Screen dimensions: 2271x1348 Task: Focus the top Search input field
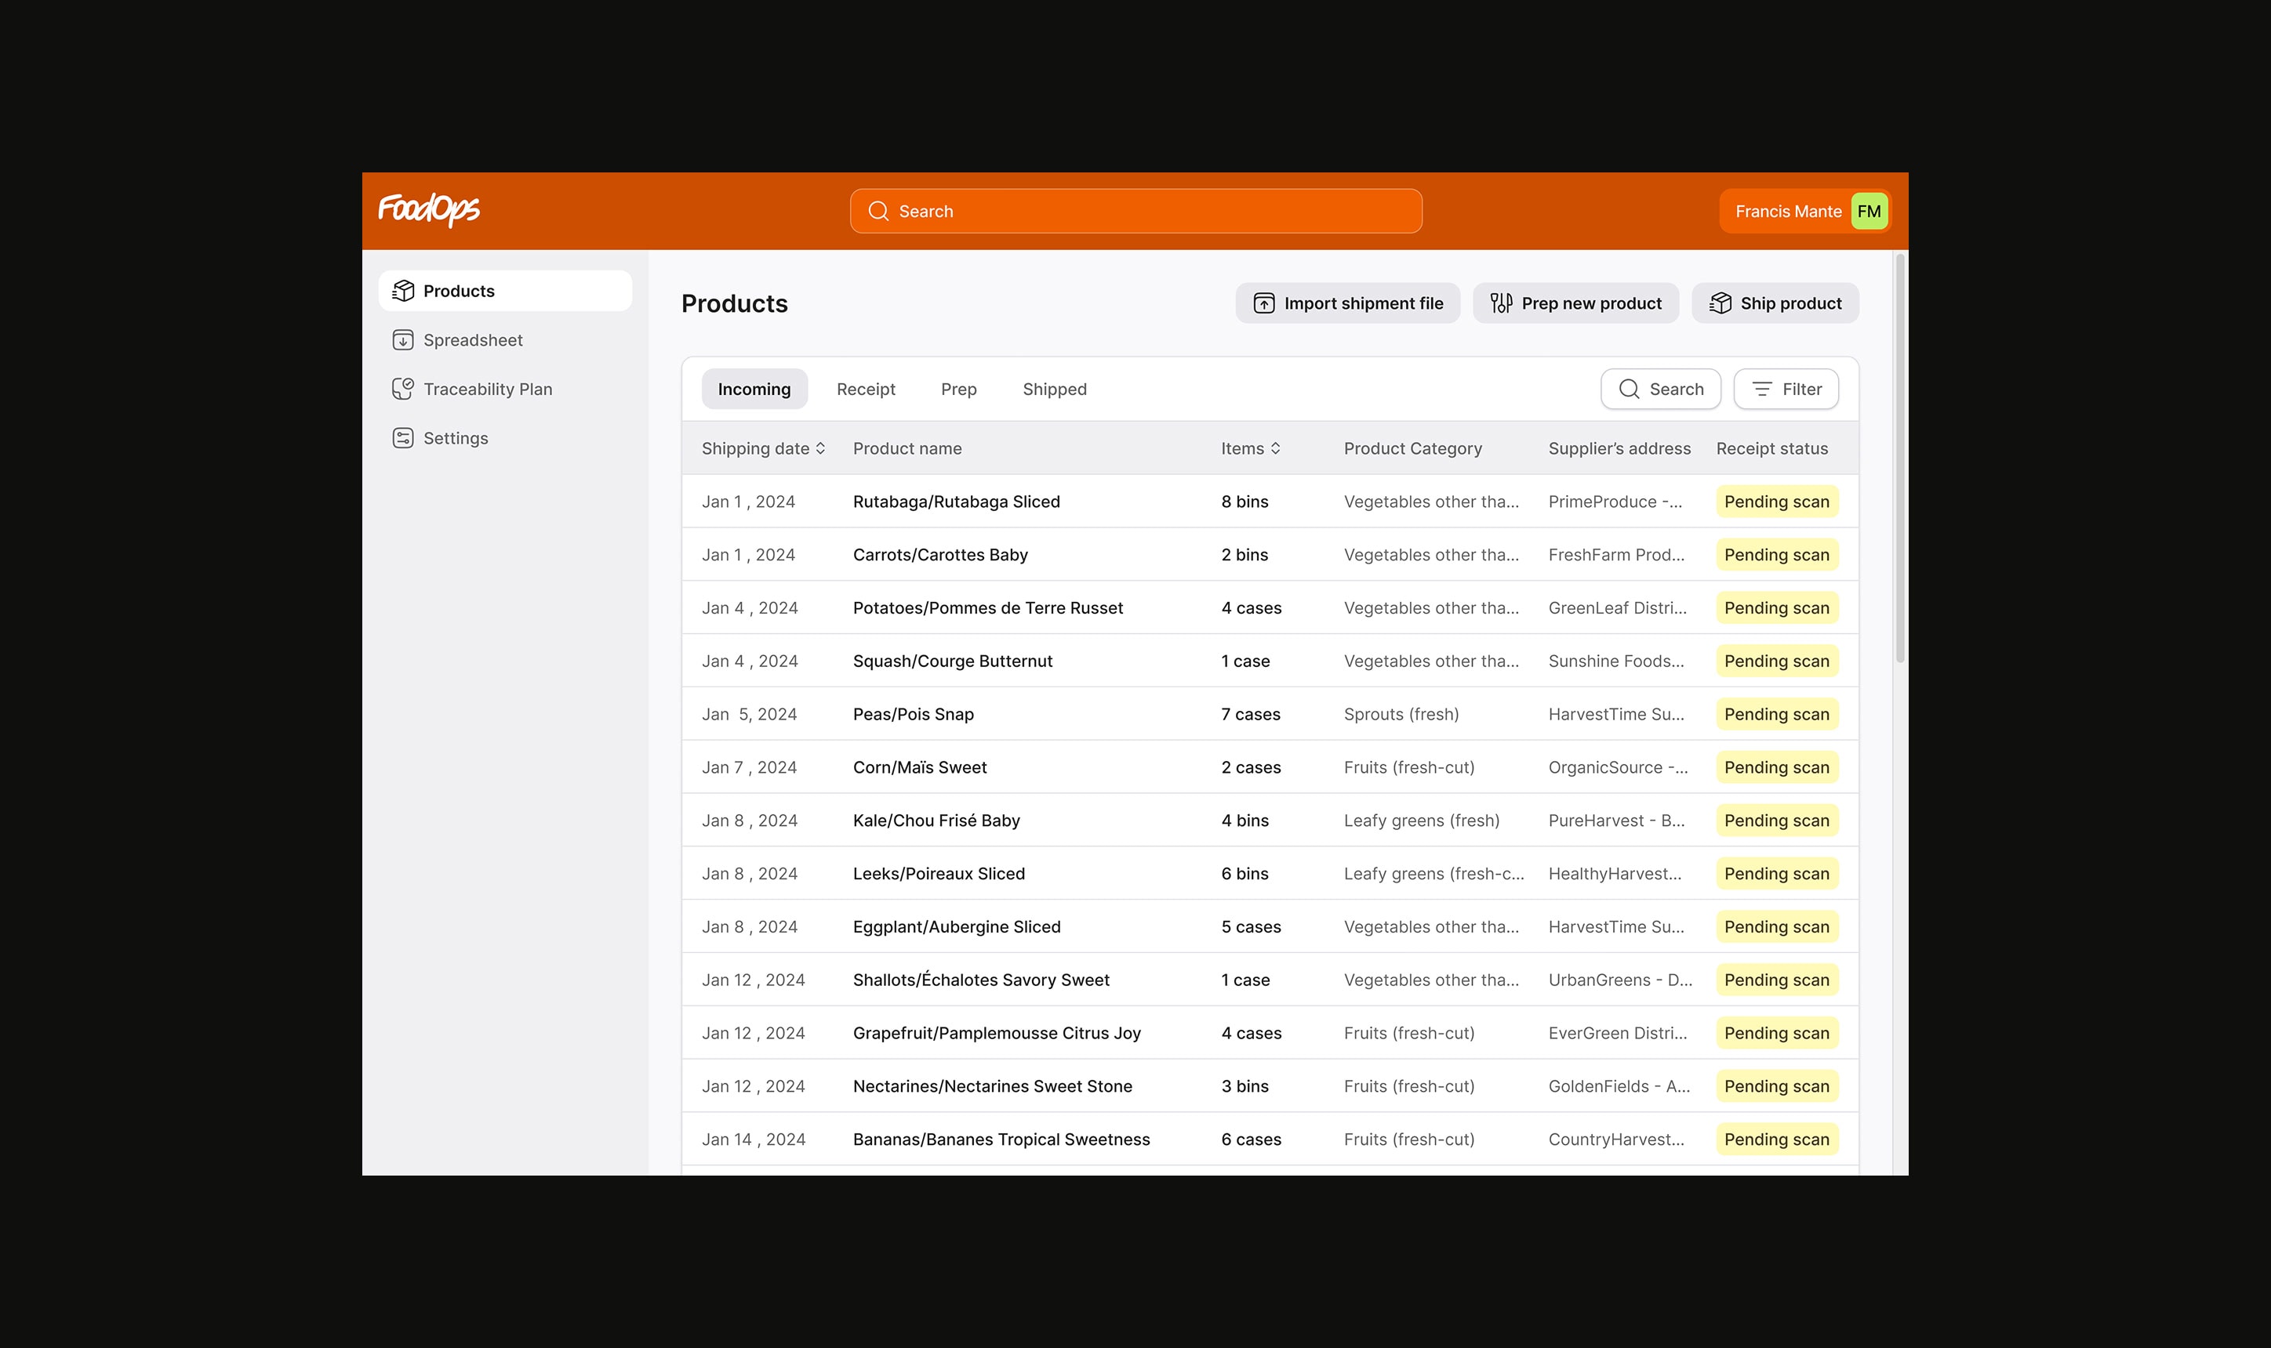tap(1136, 212)
